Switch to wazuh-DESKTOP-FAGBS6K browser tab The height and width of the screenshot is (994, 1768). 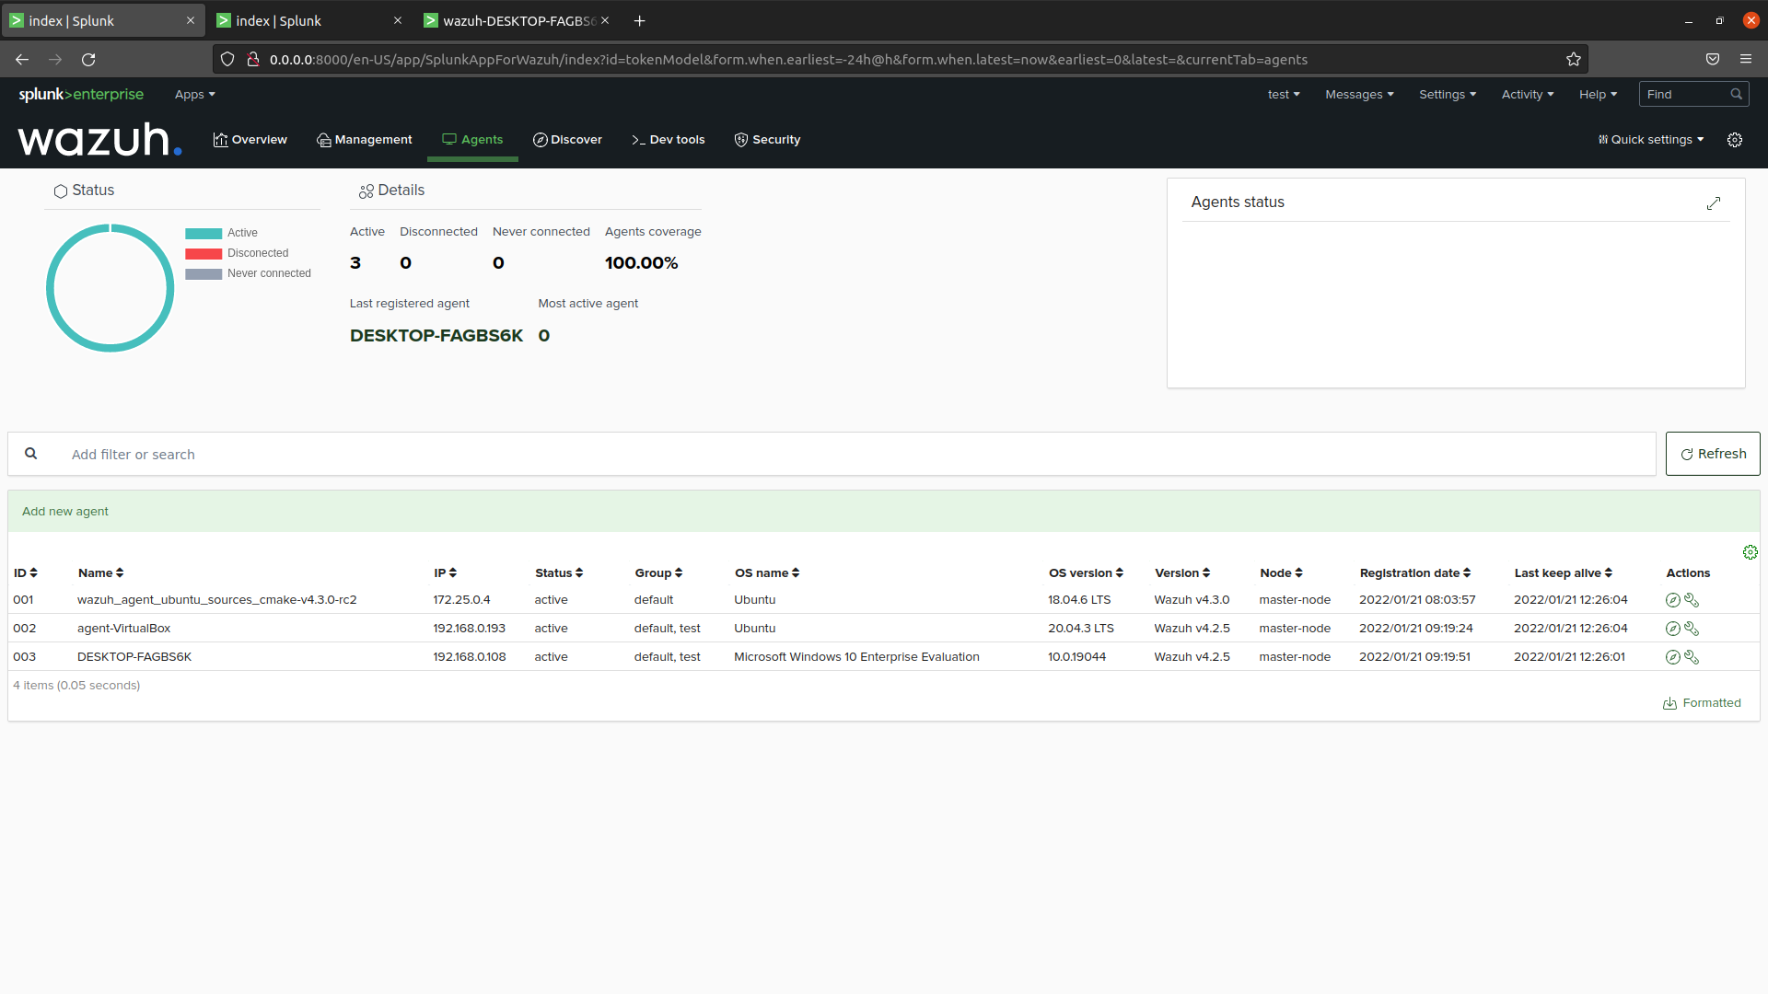click(516, 21)
